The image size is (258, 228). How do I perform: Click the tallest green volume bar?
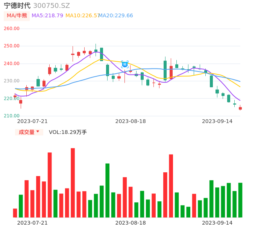point(108,190)
